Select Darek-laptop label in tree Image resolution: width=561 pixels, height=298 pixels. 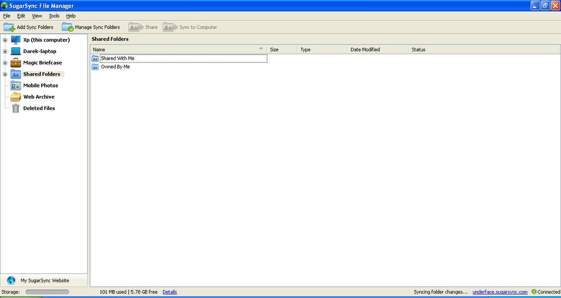(x=40, y=51)
